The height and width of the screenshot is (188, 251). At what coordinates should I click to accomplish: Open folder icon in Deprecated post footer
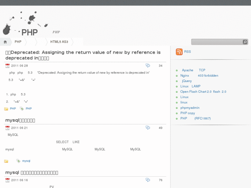point(6,109)
